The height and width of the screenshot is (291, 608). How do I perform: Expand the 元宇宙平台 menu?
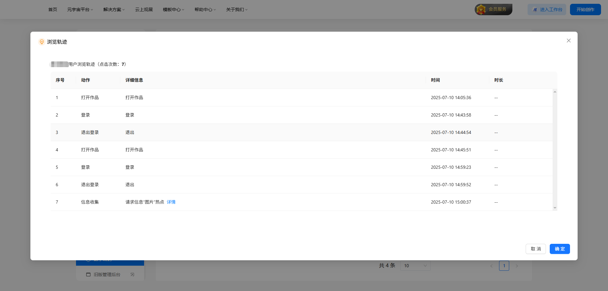click(x=80, y=9)
